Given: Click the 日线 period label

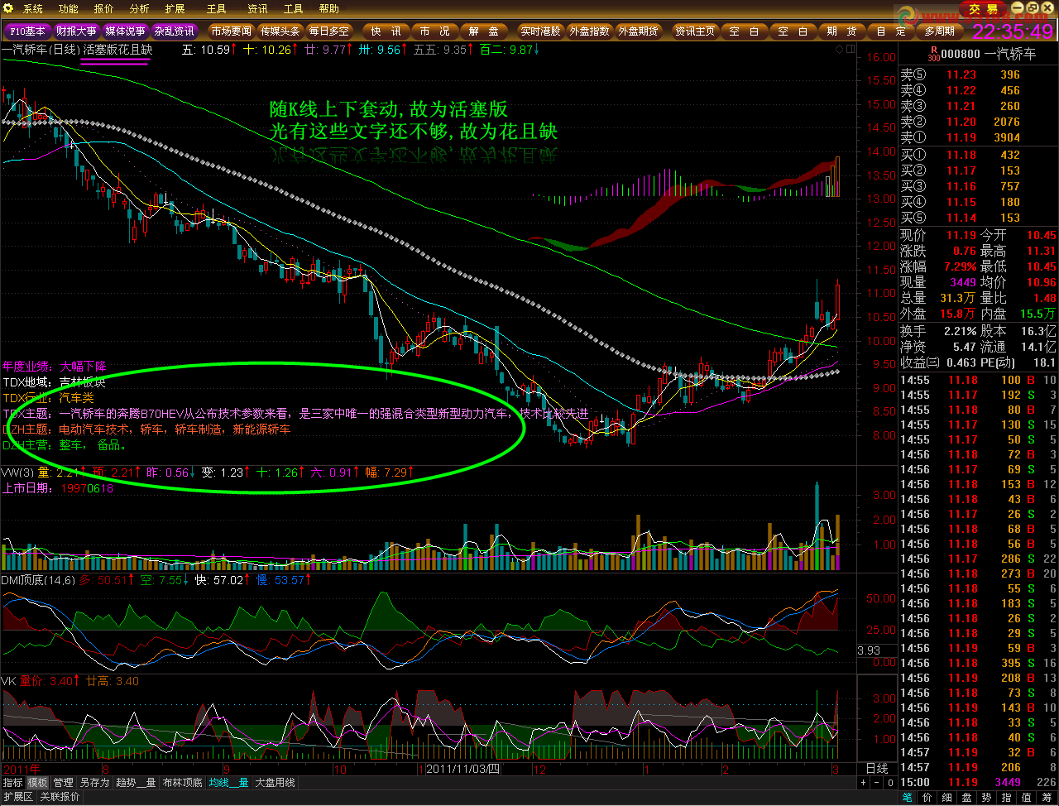Looking at the screenshot, I should (877, 769).
